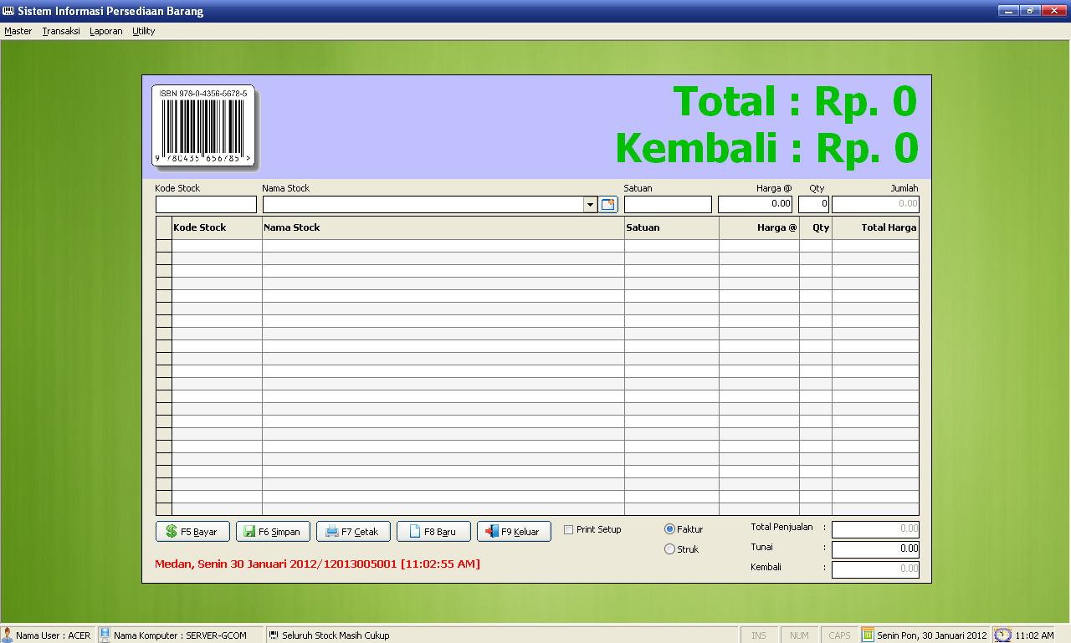This screenshot has height=643, width=1071.
Task: Select the Struk radio option
Action: [669, 549]
